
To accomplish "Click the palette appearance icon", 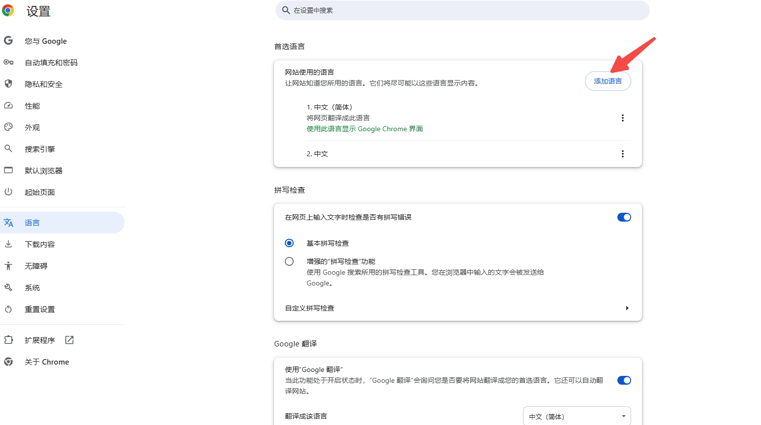I will 8,127.
